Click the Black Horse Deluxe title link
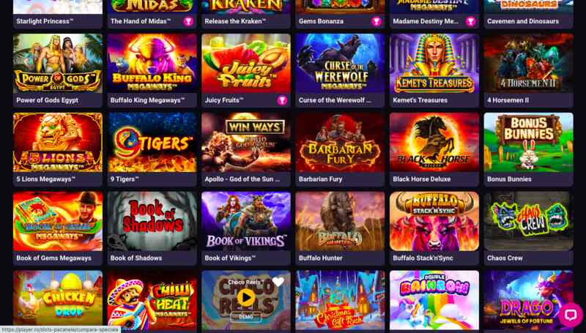586x333 pixels. [x=422, y=179]
